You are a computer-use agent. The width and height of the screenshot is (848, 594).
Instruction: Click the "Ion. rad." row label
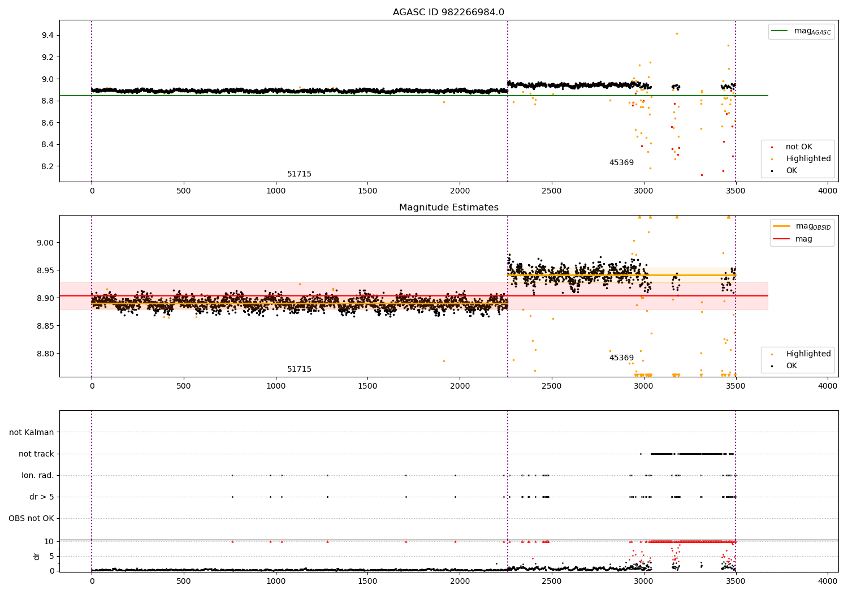coord(38,476)
